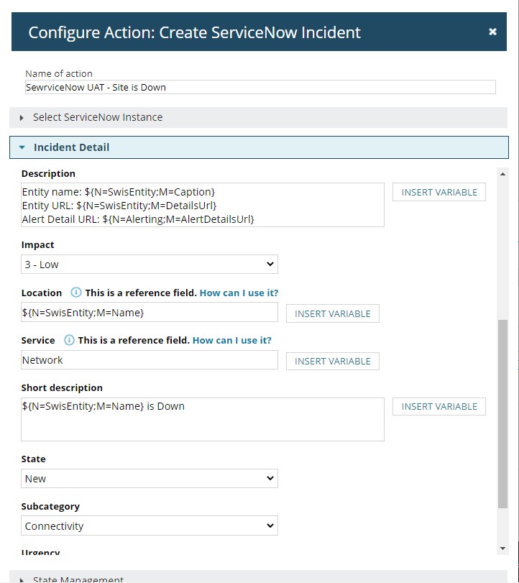Insert variable into the Description field
The image size is (519, 583).
[x=438, y=192]
